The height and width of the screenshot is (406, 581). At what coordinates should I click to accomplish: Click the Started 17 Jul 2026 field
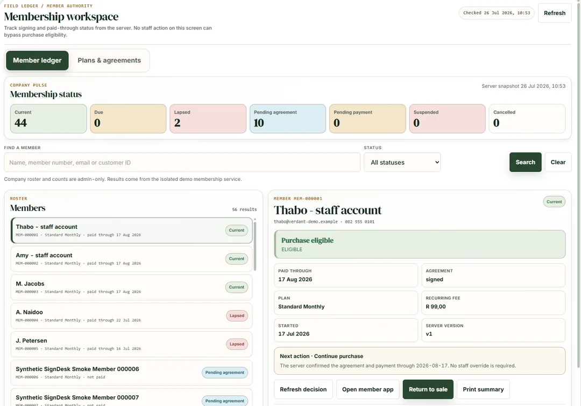[x=346, y=330]
